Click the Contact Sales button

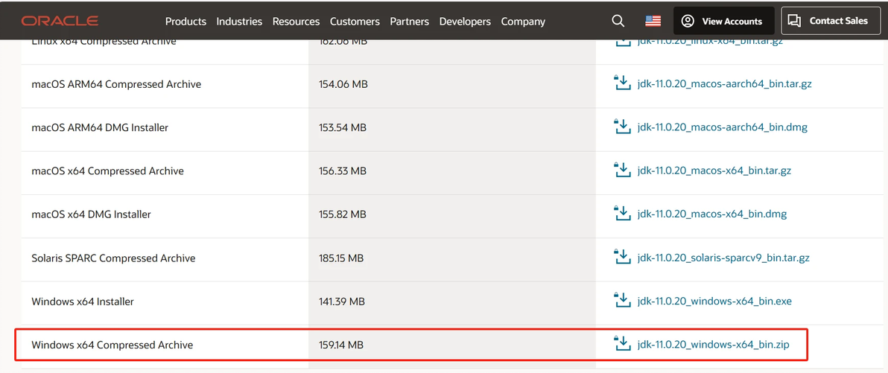pyautogui.click(x=829, y=21)
